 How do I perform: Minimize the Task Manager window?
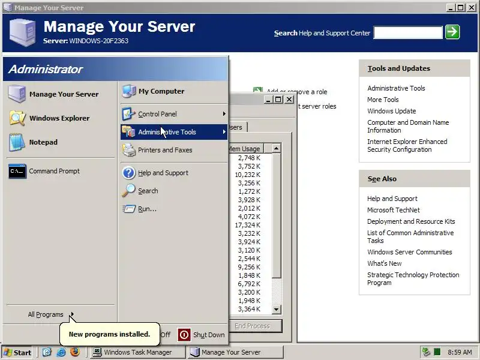268,100
